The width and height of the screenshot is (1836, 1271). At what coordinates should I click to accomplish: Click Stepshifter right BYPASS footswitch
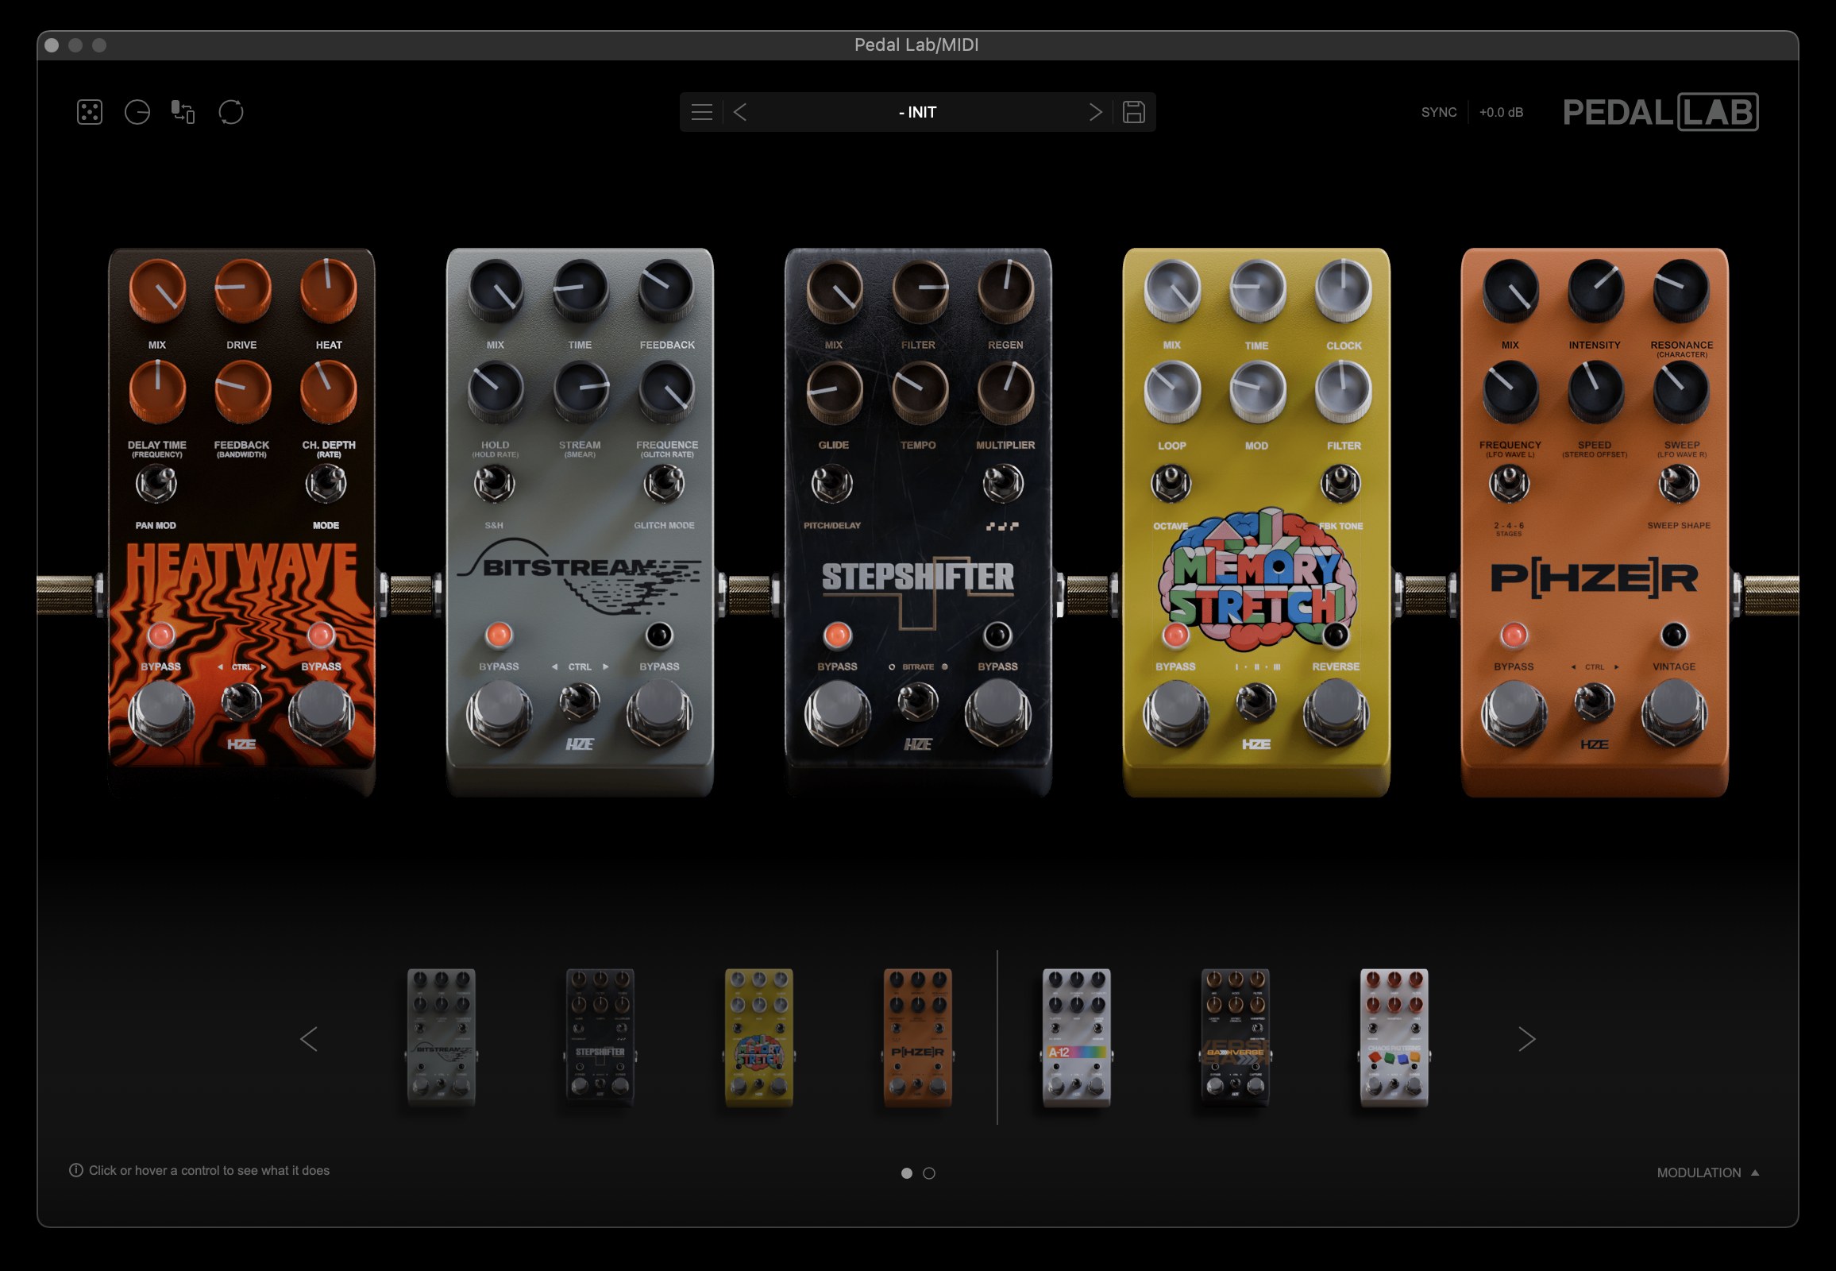pyautogui.click(x=997, y=713)
